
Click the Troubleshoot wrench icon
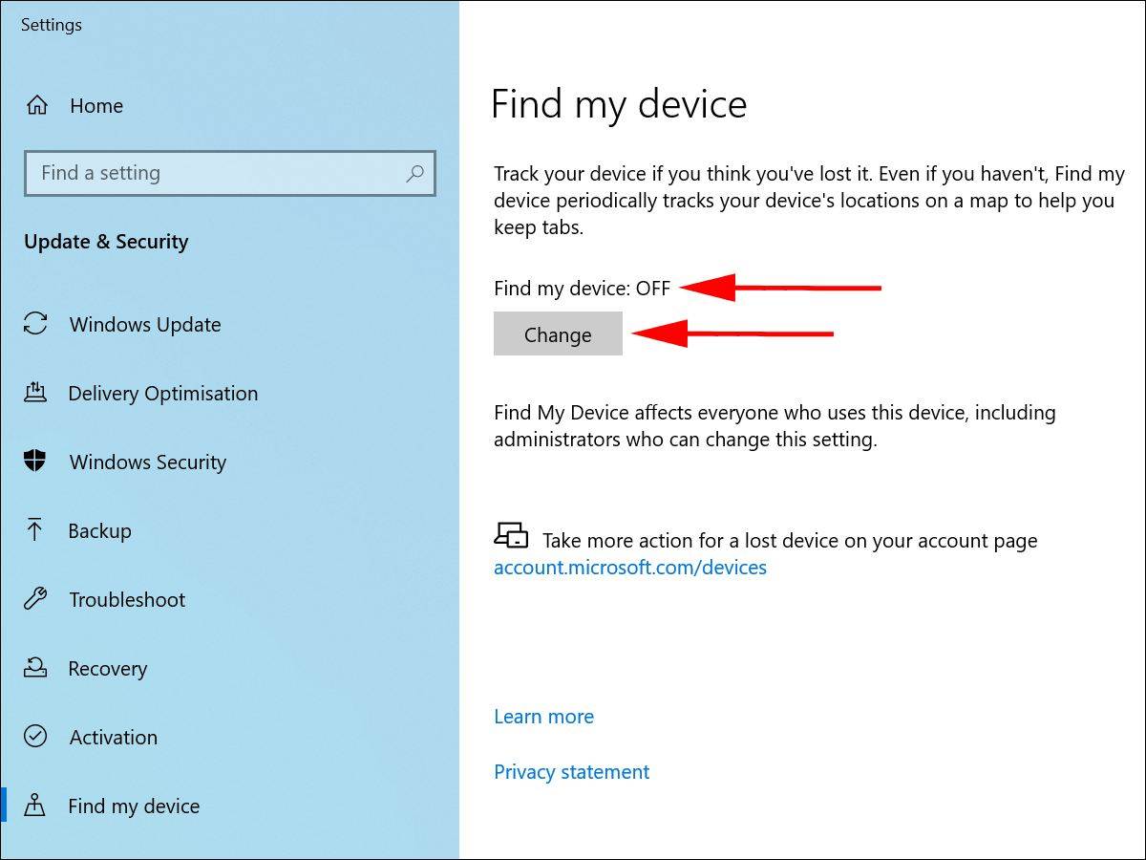tap(35, 599)
